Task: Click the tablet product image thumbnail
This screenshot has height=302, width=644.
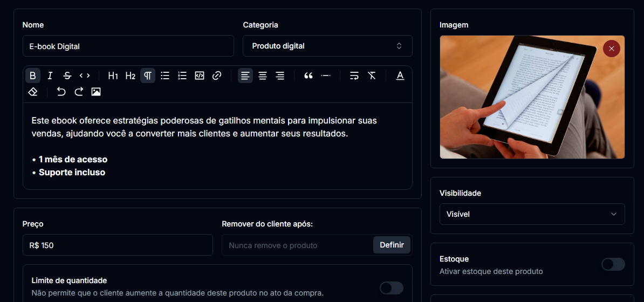Action: 532,97
